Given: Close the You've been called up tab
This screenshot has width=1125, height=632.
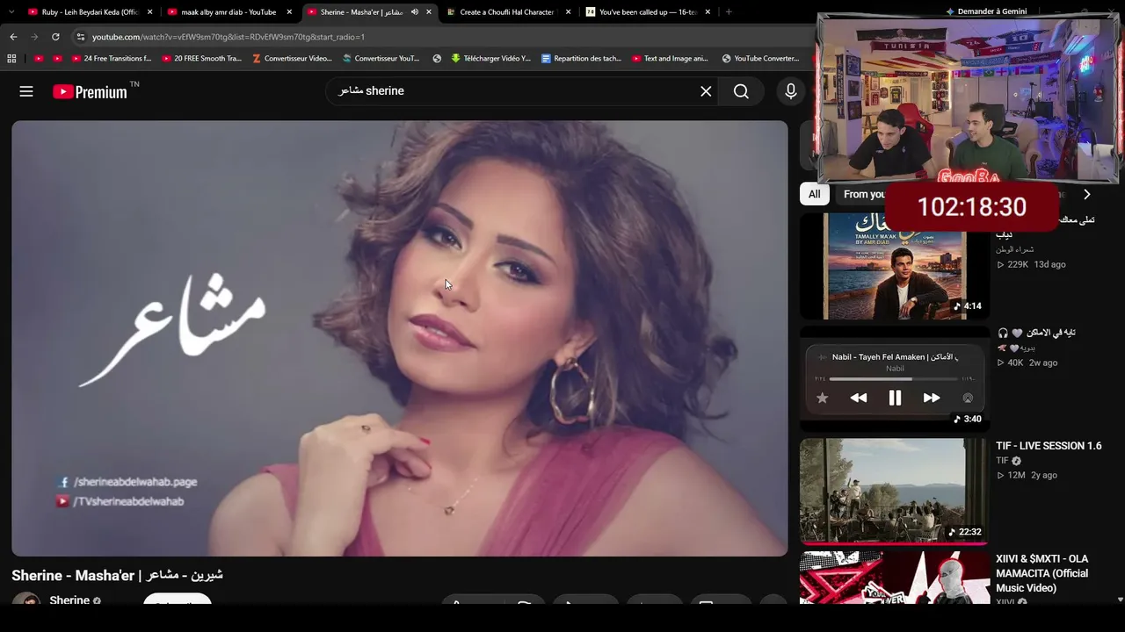Looking at the screenshot, I should [708, 12].
